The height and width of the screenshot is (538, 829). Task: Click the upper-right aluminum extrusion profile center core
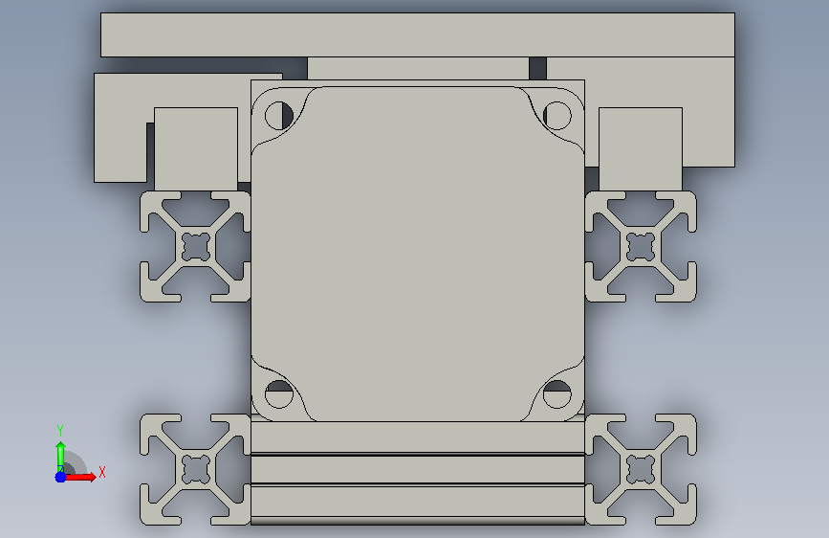tap(641, 247)
